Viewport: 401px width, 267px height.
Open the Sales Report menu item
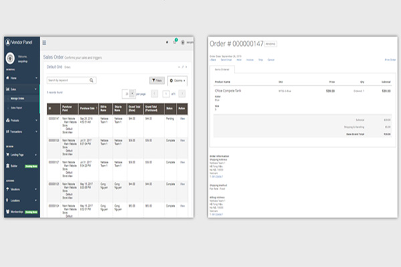click(17, 107)
